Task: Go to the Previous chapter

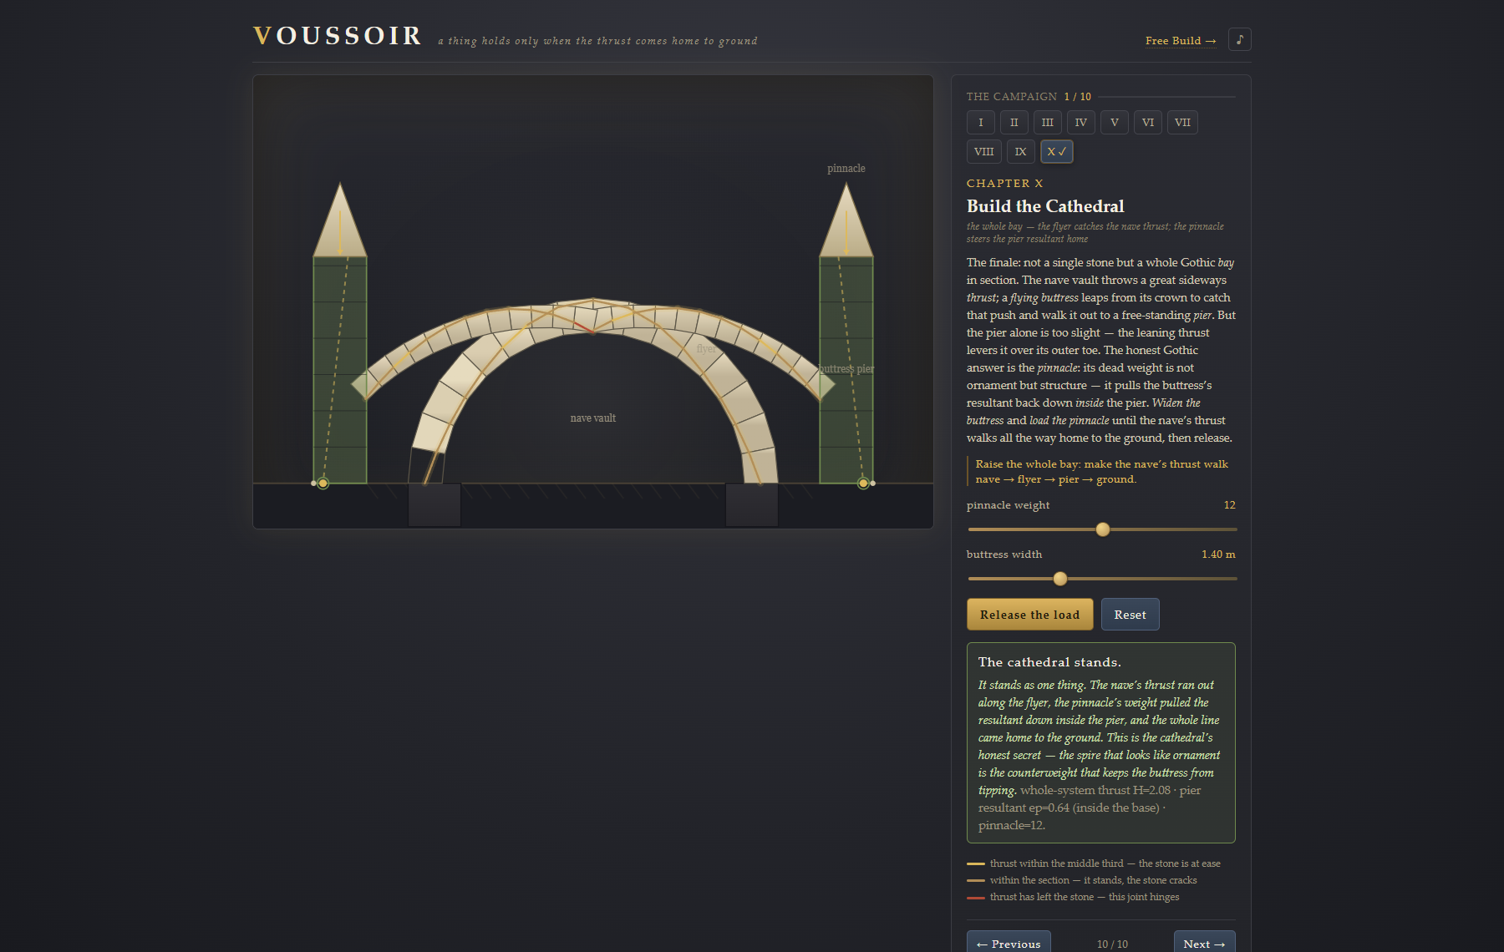Action: click(x=1009, y=943)
